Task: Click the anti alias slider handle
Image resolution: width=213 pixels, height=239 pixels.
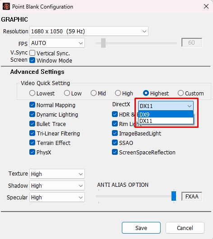Action: pos(174,196)
